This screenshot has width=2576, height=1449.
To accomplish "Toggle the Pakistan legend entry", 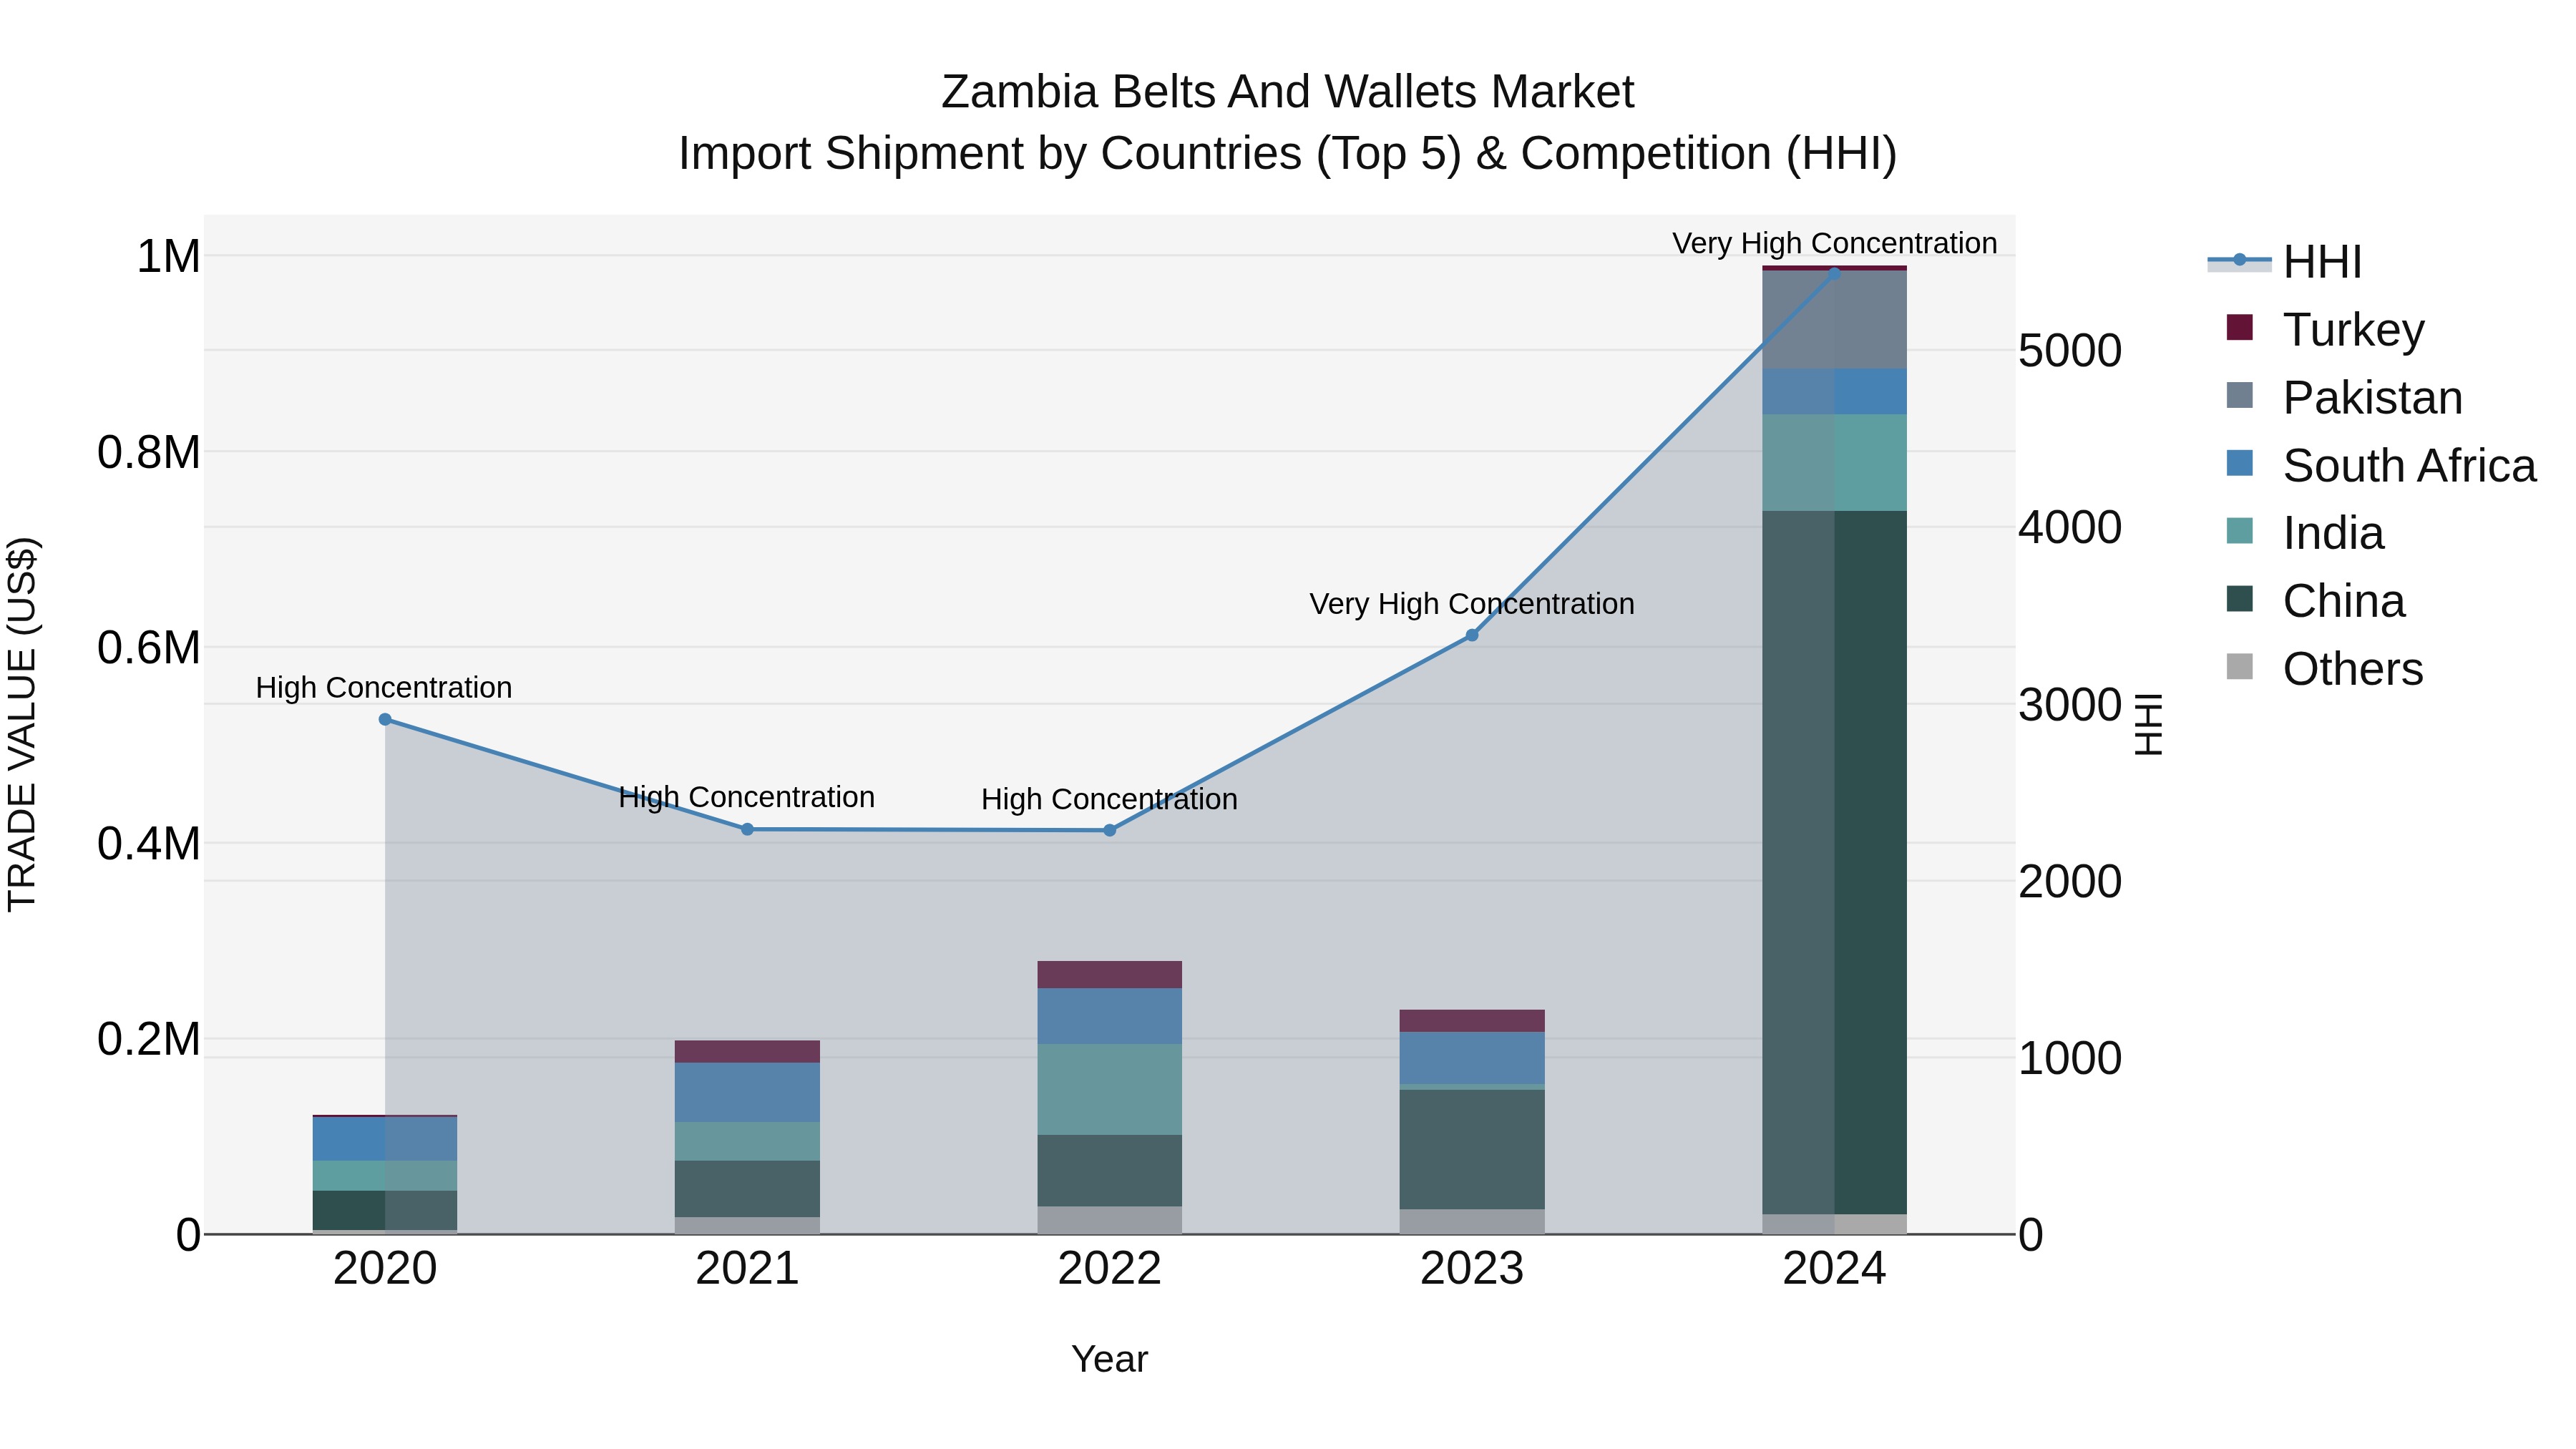I will pyautogui.click(x=2344, y=397).
